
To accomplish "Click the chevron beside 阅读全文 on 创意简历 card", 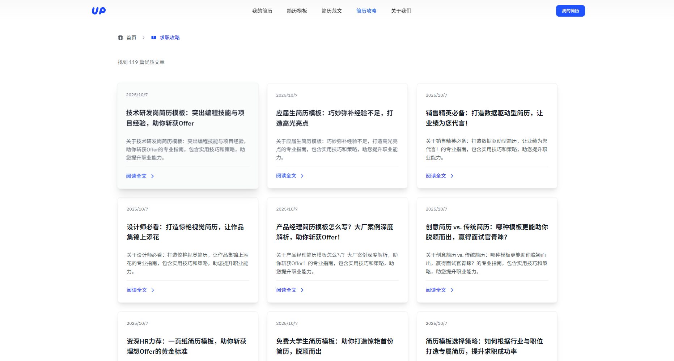I will pyautogui.click(x=452, y=290).
